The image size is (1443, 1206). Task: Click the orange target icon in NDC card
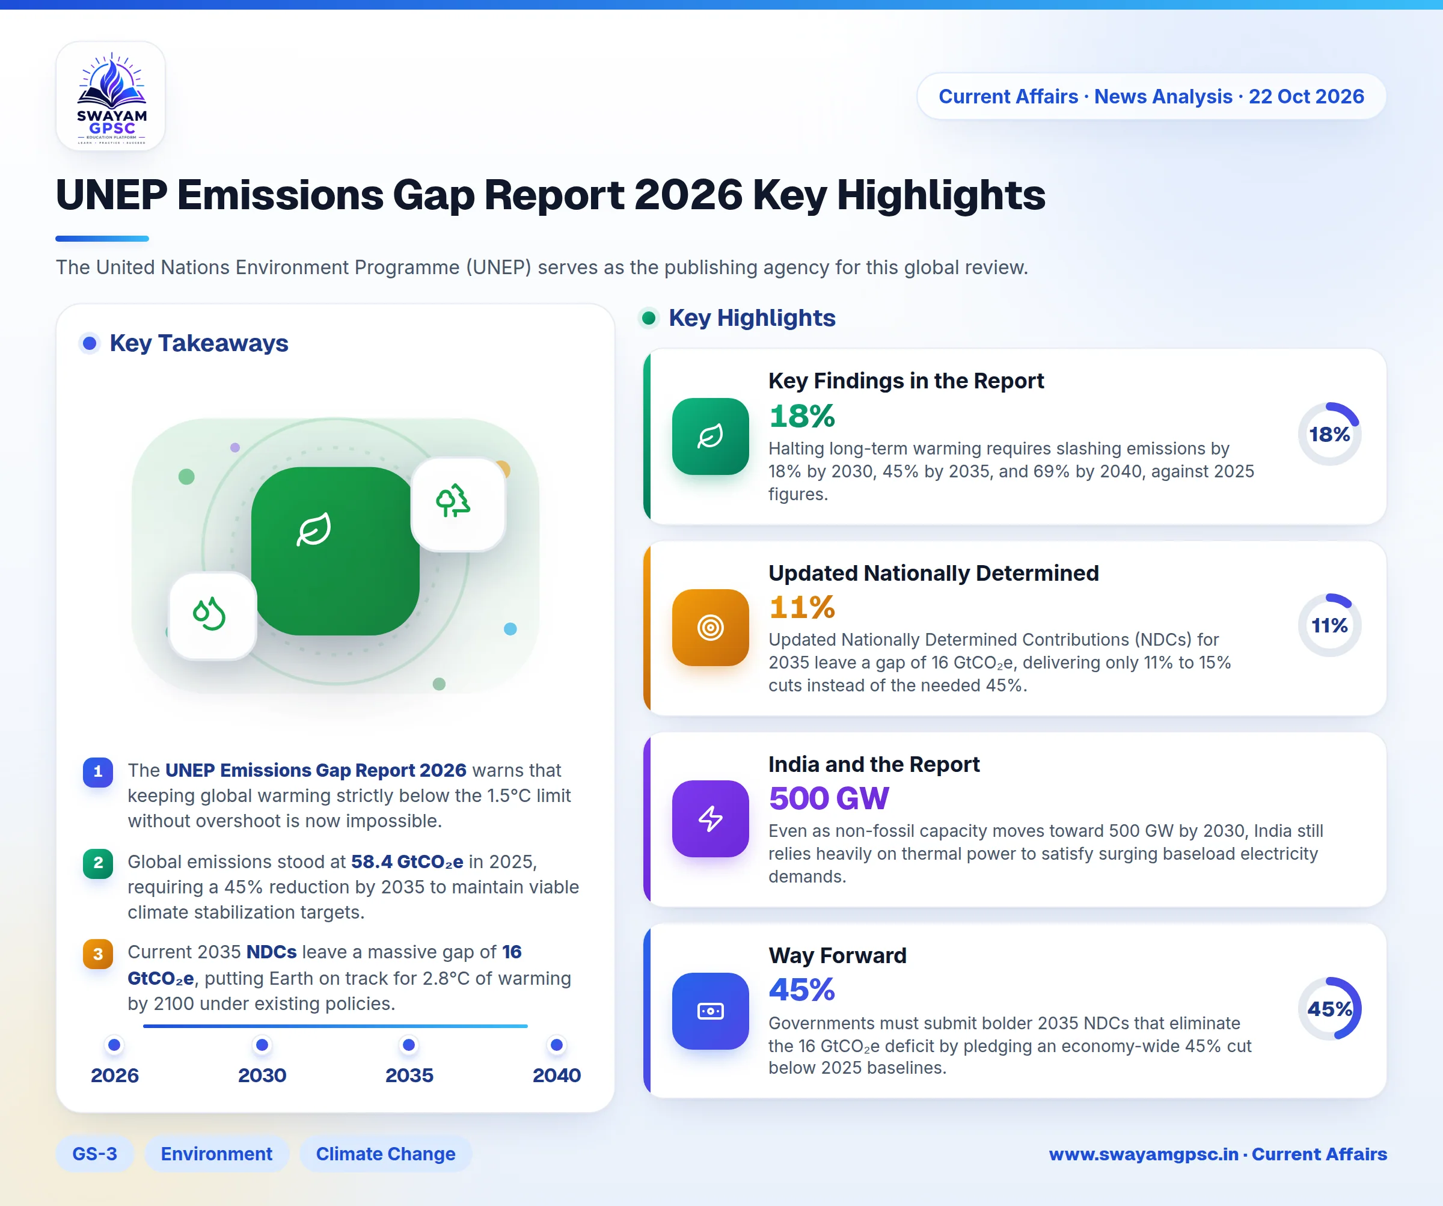pyautogui.click(x=710, y=628)
